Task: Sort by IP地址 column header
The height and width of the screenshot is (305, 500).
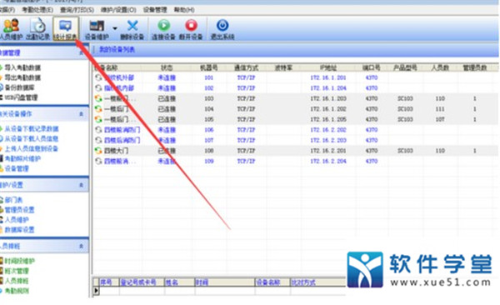Action: click(x=328, y=67)
